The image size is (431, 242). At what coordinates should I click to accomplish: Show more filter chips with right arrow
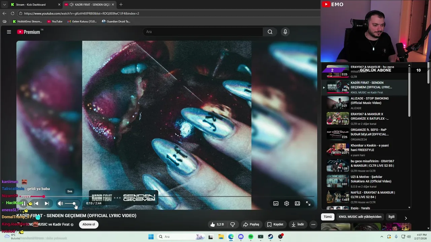406,218
